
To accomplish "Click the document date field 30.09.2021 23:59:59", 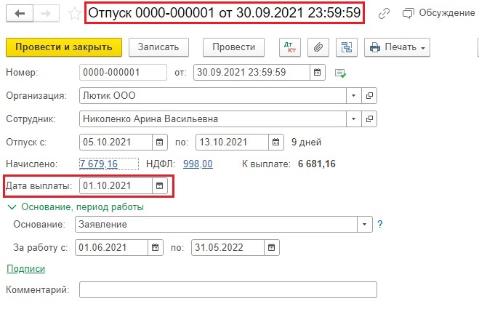I will (251, 73).
